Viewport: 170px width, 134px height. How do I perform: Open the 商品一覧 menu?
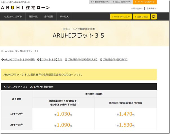(33, 17)
